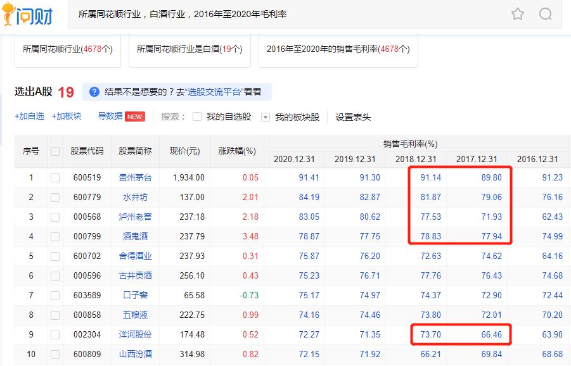The height and width of the screenshot is (366, 571).
Task: Click the 问财 logo
Action: (x=28, y=15)
